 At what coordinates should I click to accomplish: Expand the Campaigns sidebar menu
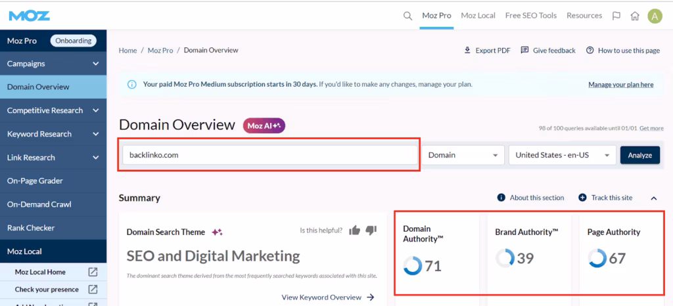point(96,64)
